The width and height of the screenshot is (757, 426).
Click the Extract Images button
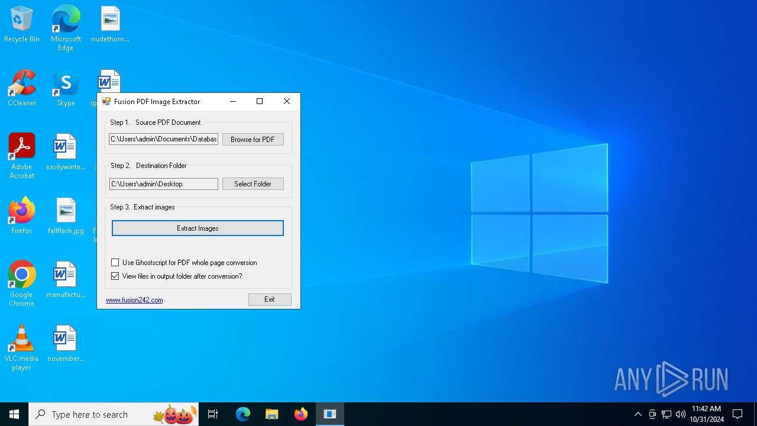198,228
